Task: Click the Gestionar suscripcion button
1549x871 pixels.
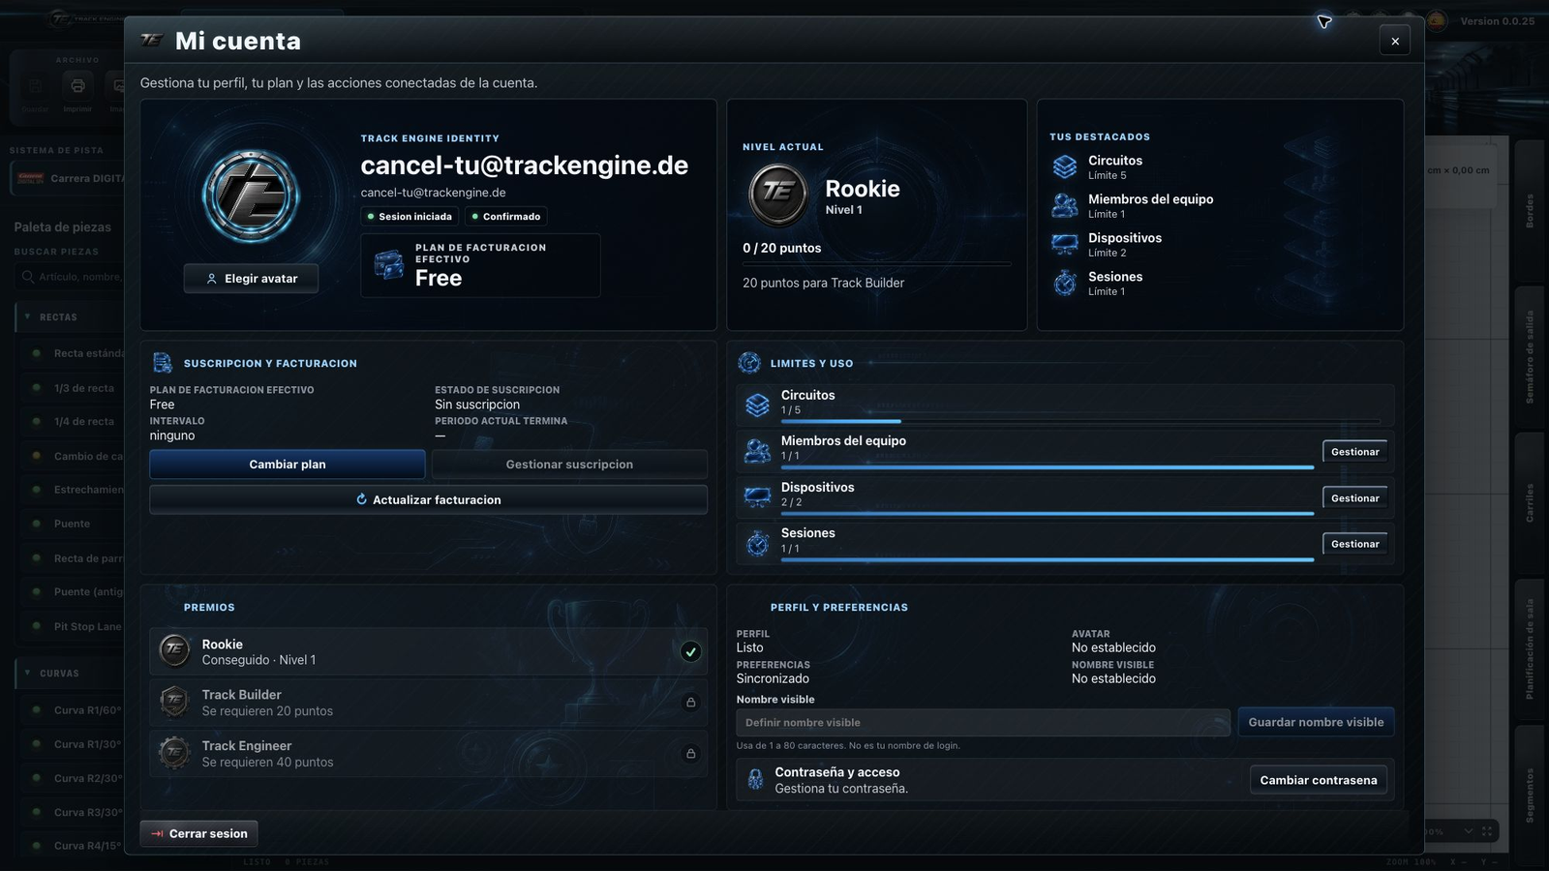Action: pos(569,465)
